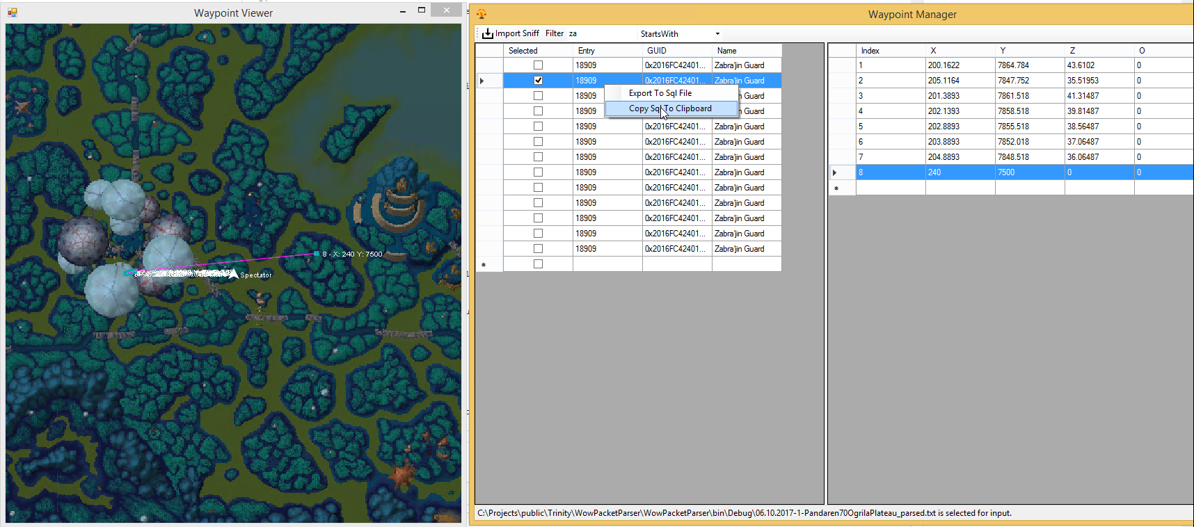Click Index cell 5 in waypoint grid
This screenshot has height=527, width=1194.
891,127
